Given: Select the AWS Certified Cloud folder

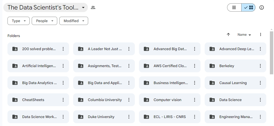Looking at the screenshot, I should [x=170, y=66].
